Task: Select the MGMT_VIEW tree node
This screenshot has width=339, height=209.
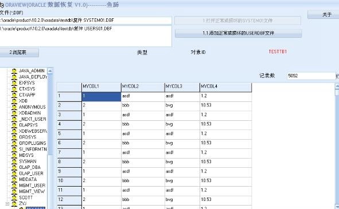Action: (x=32, y=191)
